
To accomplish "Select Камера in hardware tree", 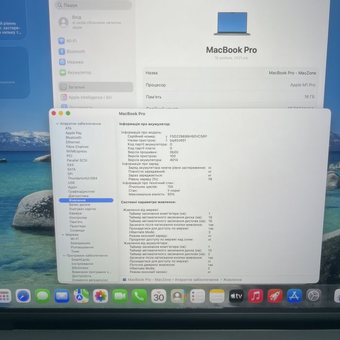I will tap(75, 213).
